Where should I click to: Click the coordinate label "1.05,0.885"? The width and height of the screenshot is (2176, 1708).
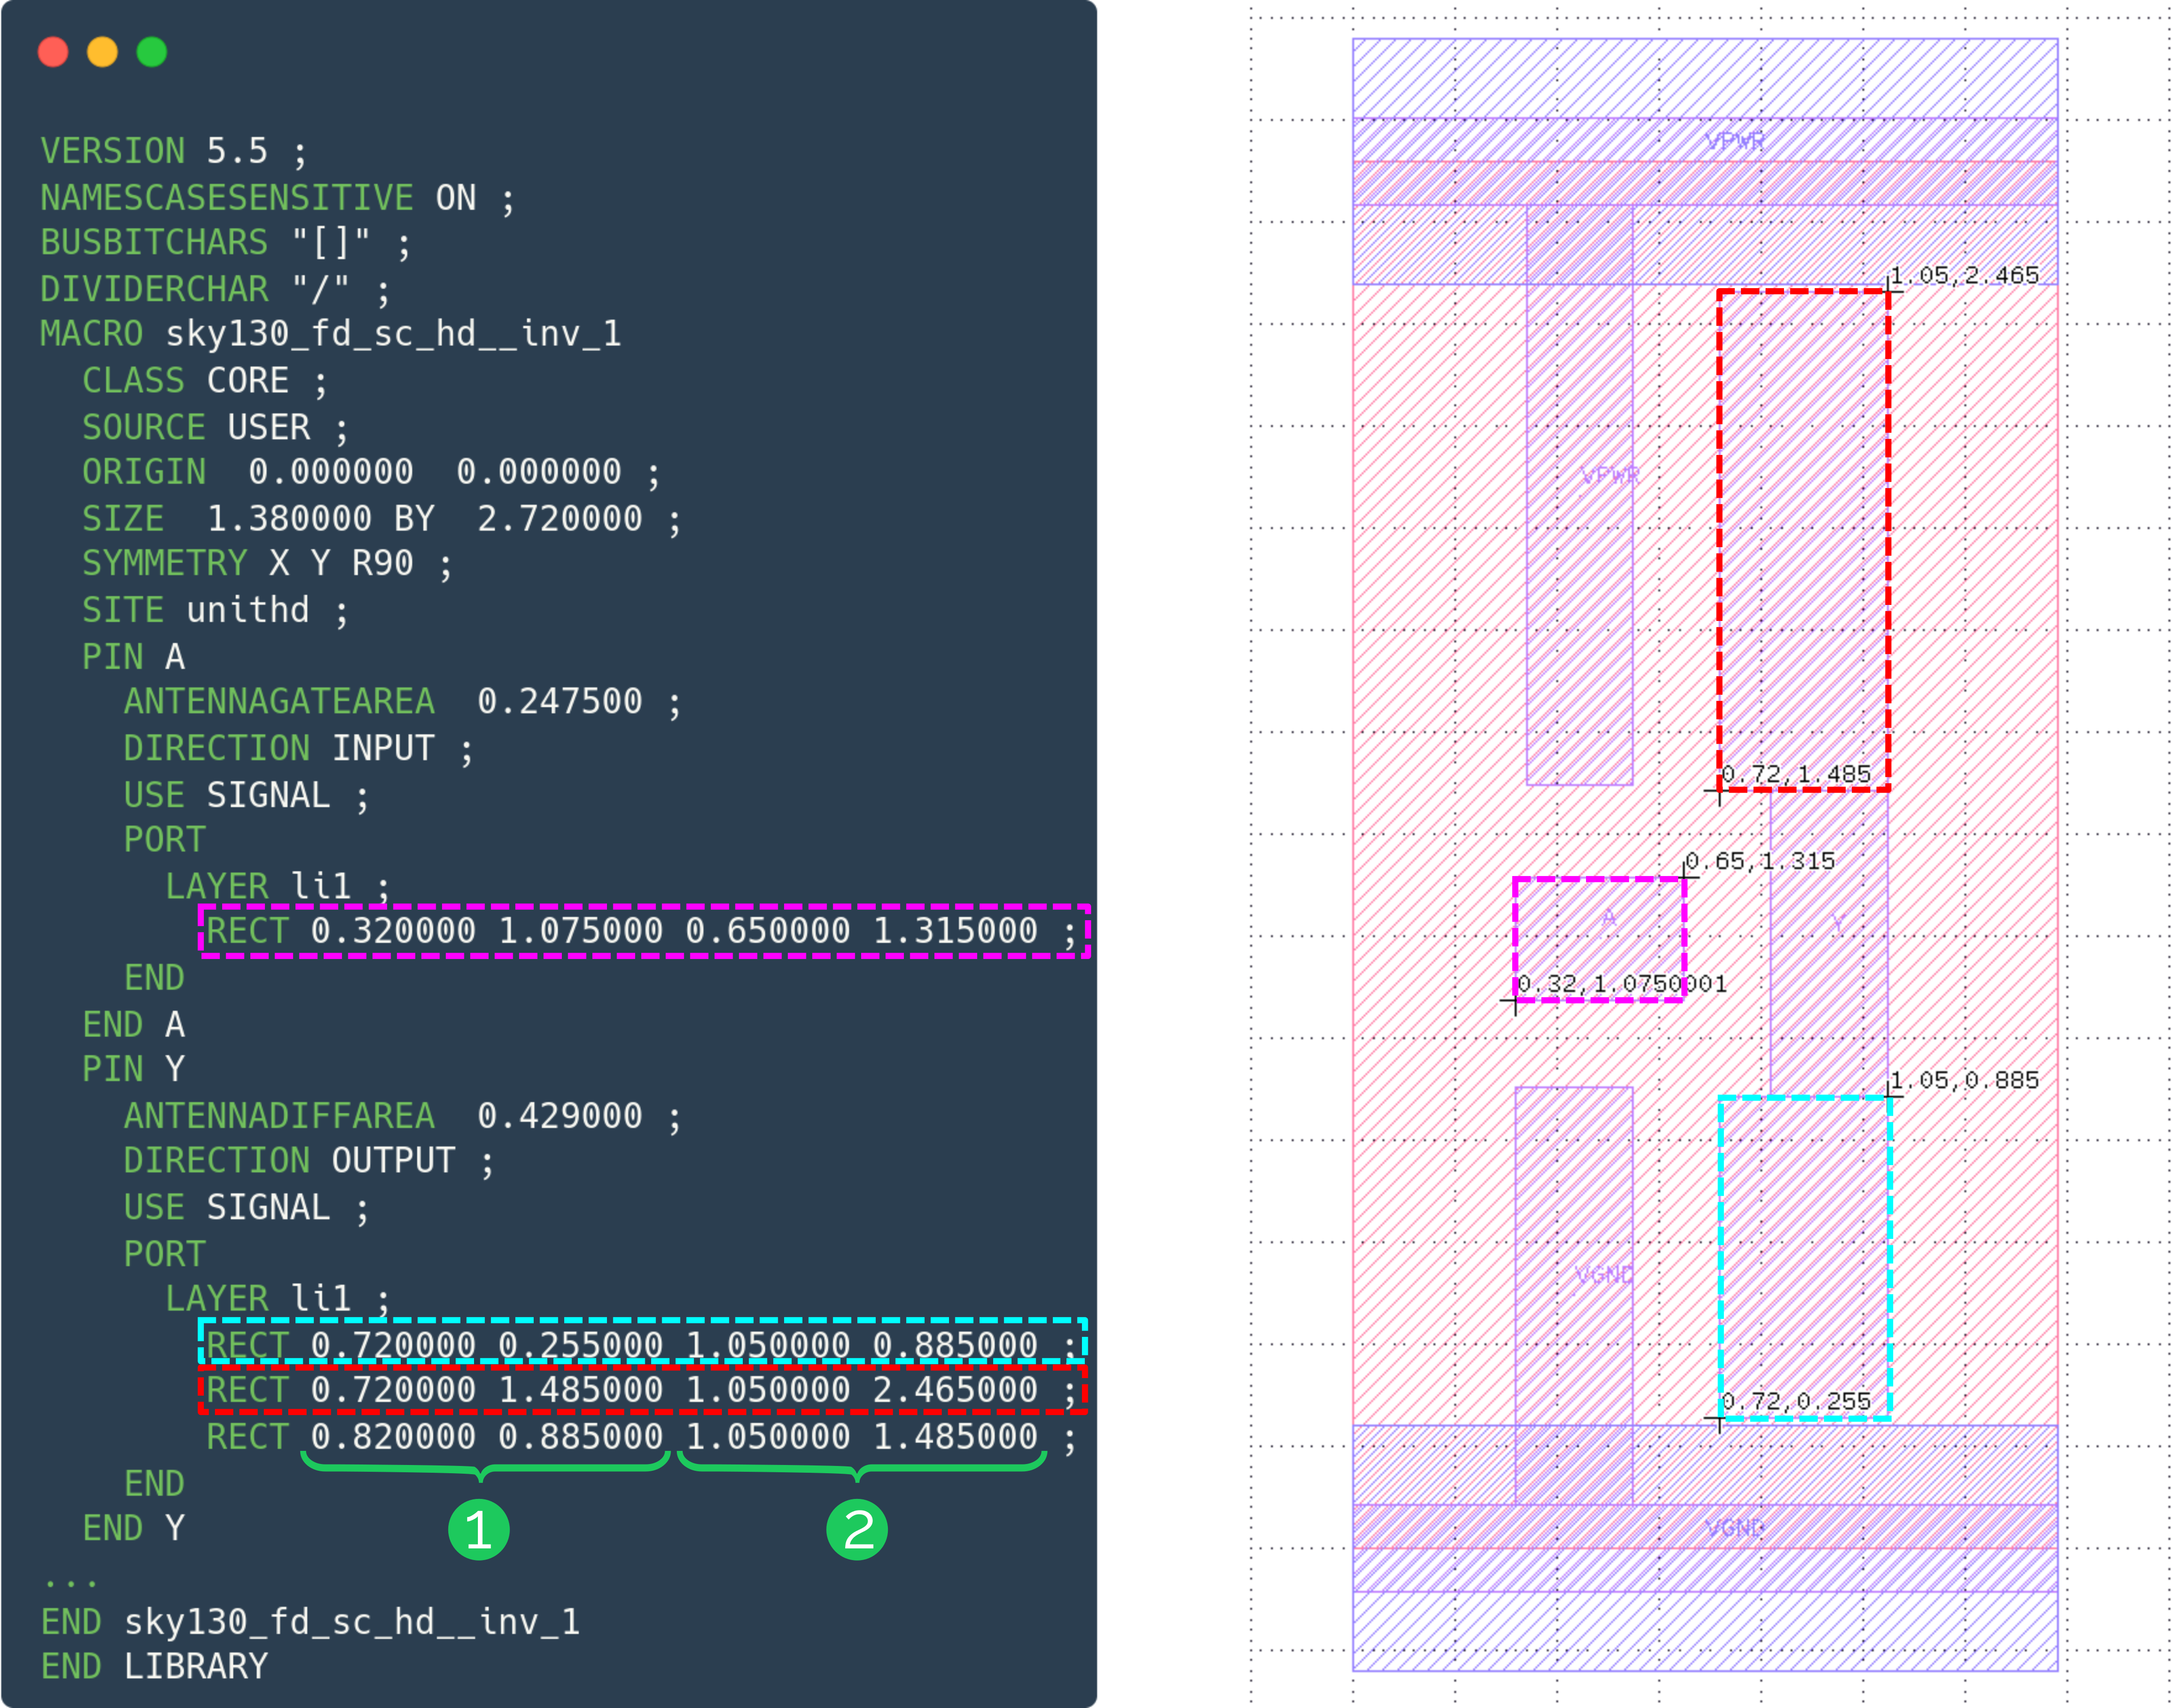[x=1964, y=1080]
